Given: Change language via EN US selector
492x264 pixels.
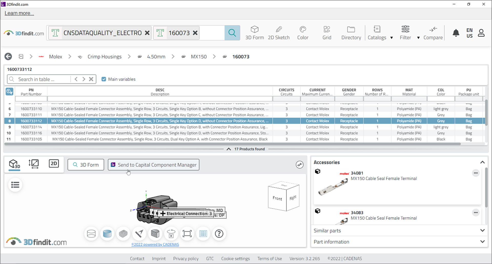Looking at the screenshot, I should [469, 33].
